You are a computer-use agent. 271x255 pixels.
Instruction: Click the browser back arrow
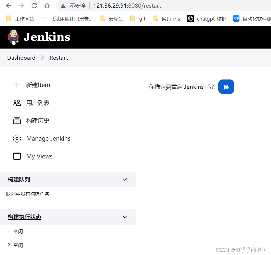[9, 6]
